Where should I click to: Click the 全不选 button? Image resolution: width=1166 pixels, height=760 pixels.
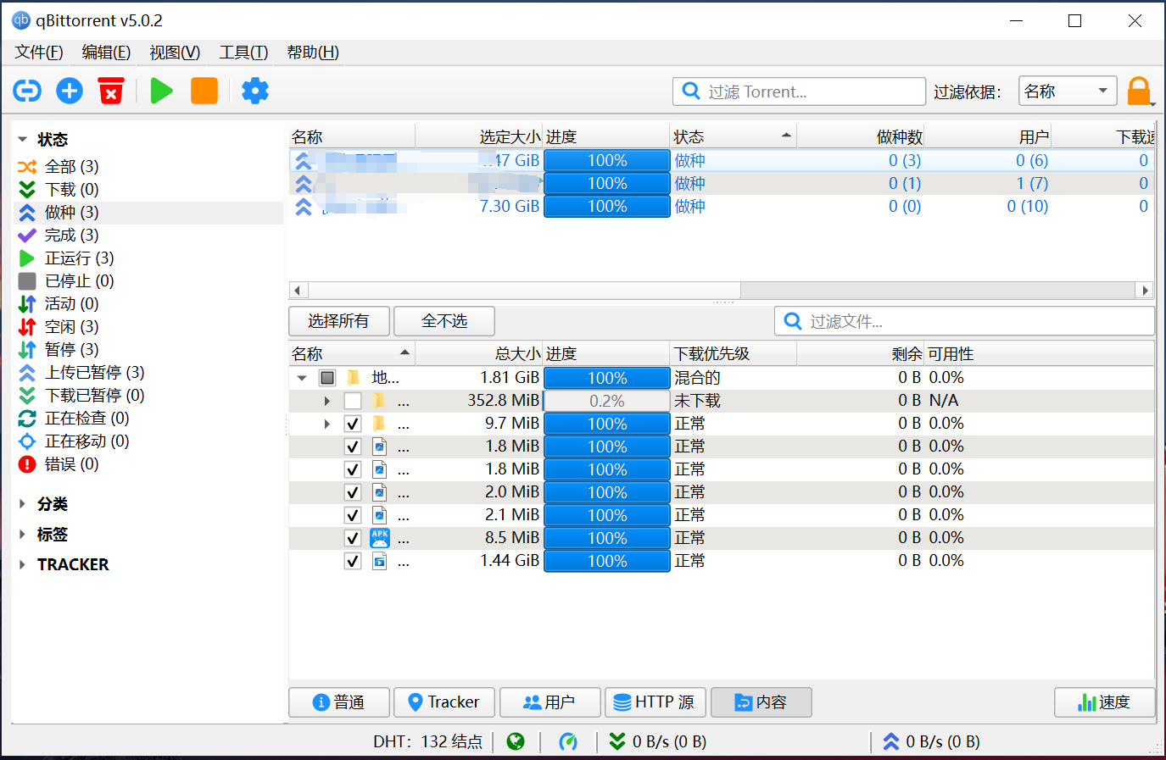pos(444,321)
